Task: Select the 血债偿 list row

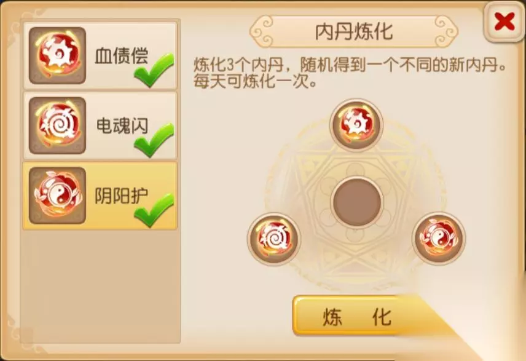Action: pos(100,55)
